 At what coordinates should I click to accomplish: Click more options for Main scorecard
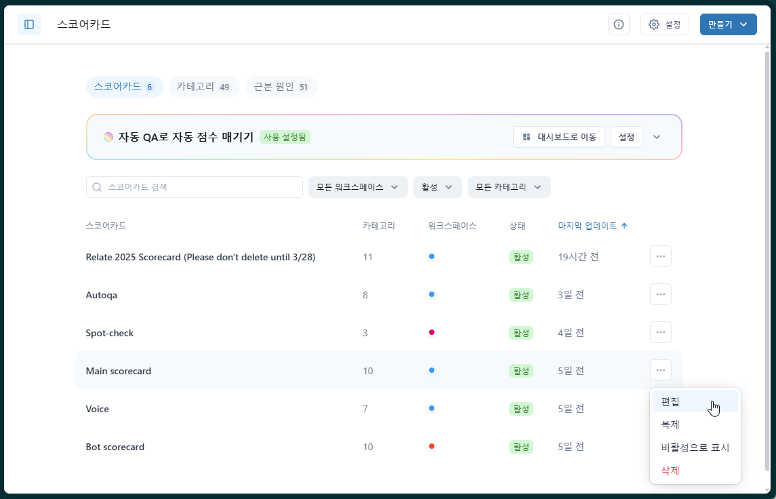point(661,370)
